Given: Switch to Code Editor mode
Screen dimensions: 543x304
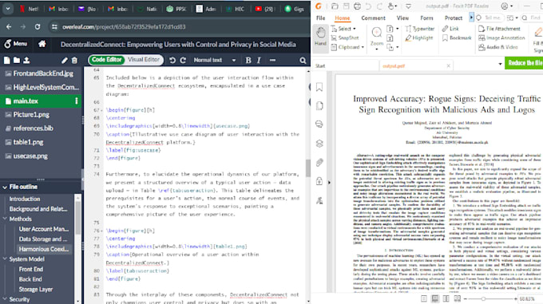Looking at the screenshot, I should point(107,60).
